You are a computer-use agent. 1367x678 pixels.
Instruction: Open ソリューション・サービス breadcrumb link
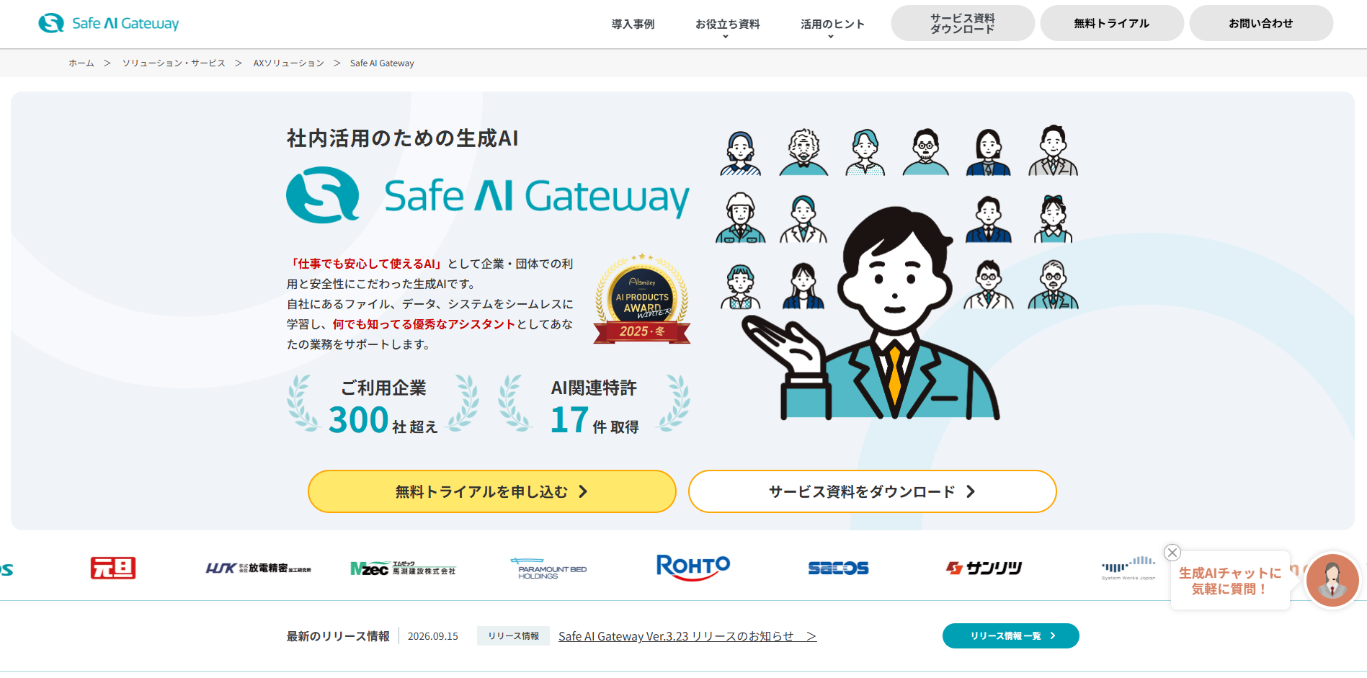[174, 63]
